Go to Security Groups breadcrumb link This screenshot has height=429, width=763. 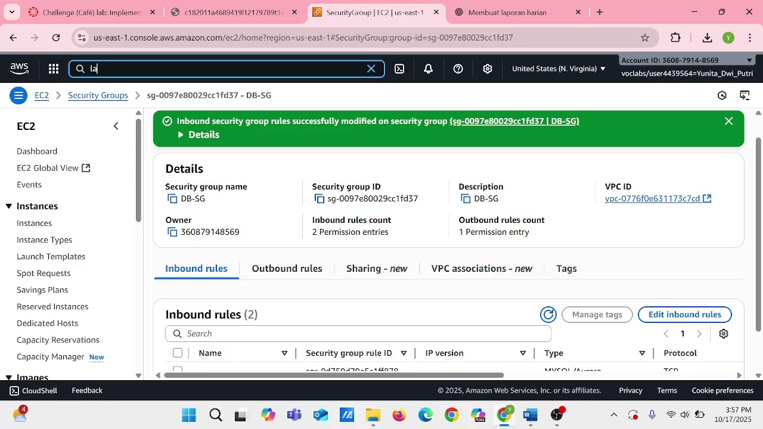point(98,95)
